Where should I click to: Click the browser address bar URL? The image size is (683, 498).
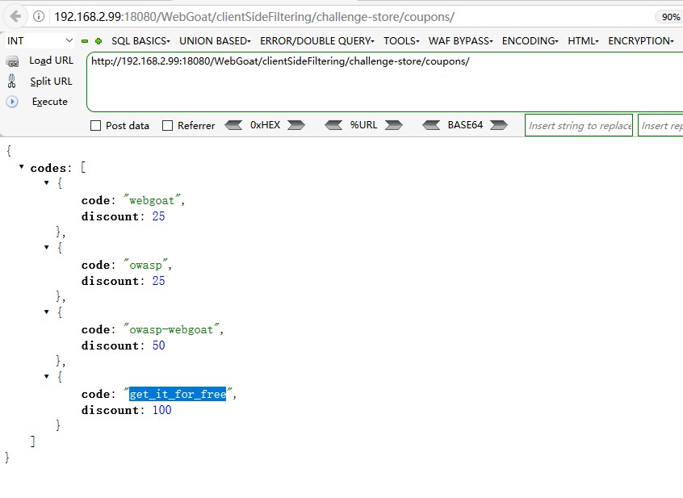254,17
